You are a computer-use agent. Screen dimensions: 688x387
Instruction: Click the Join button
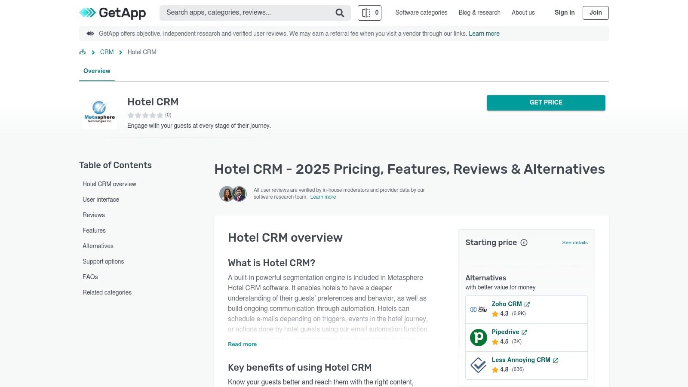(x=596, y=13)
